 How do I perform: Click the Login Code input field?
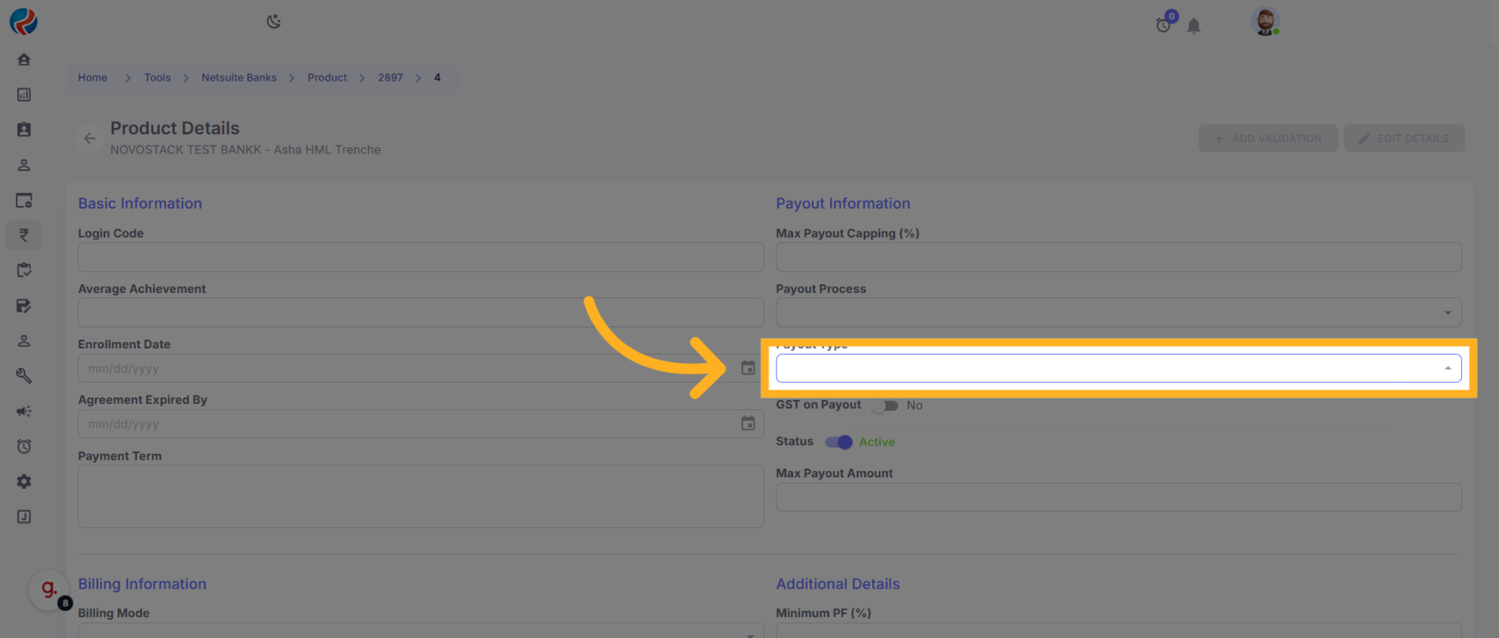coord(420,257)
